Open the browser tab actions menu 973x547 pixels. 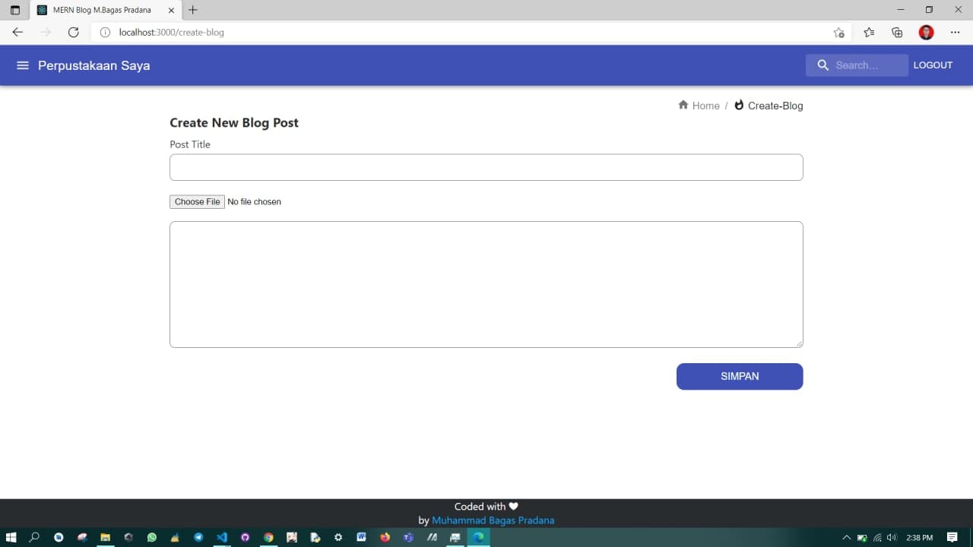14,10
